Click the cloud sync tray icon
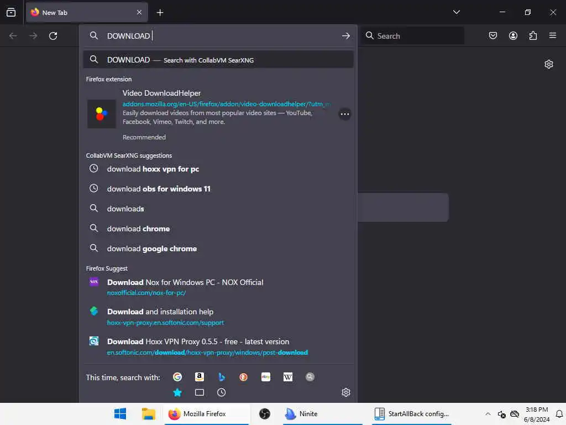Image resolution: width=566 pixels, height=425 pixels. [x=515, y=414]
